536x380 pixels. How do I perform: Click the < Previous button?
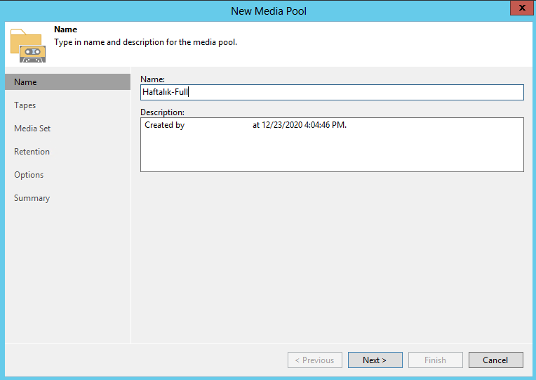pos(315,360)
